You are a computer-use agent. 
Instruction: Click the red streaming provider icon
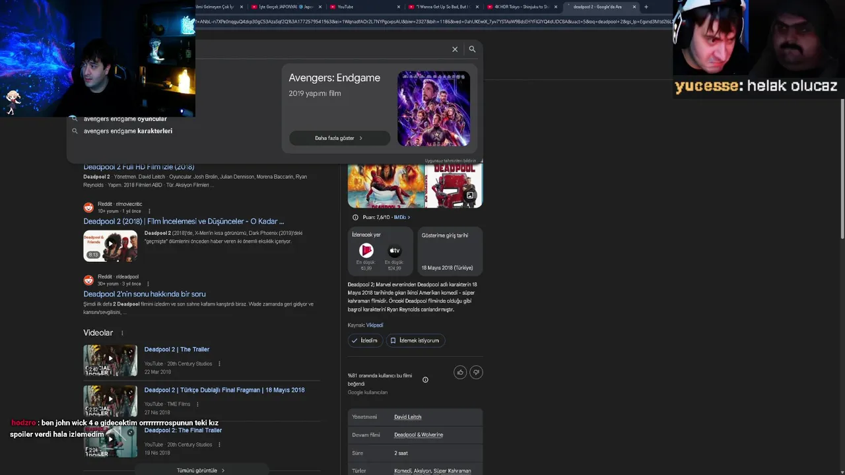click(x=366, y=251)
